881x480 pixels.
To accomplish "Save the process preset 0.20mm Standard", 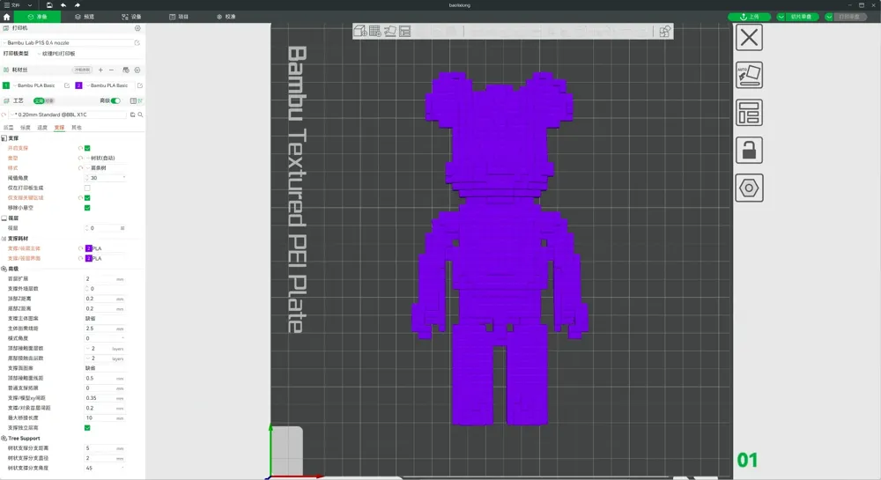I will coord(133,114).
